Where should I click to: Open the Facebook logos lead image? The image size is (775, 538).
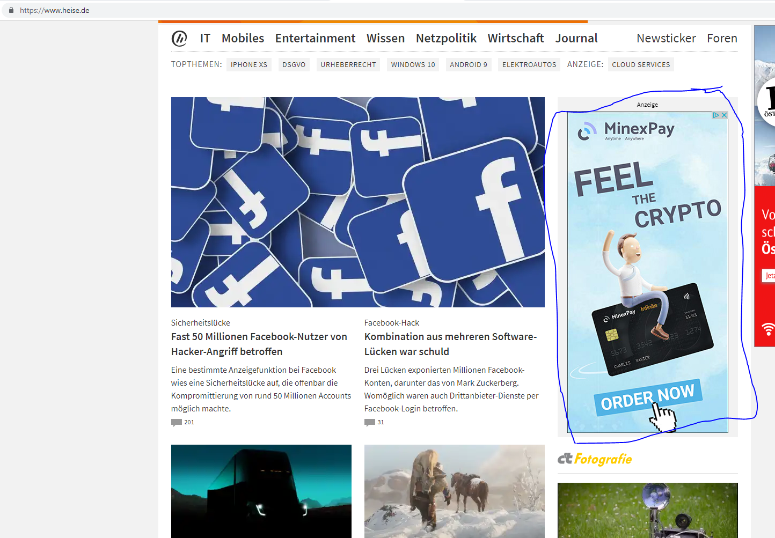[x=358, y=202]
